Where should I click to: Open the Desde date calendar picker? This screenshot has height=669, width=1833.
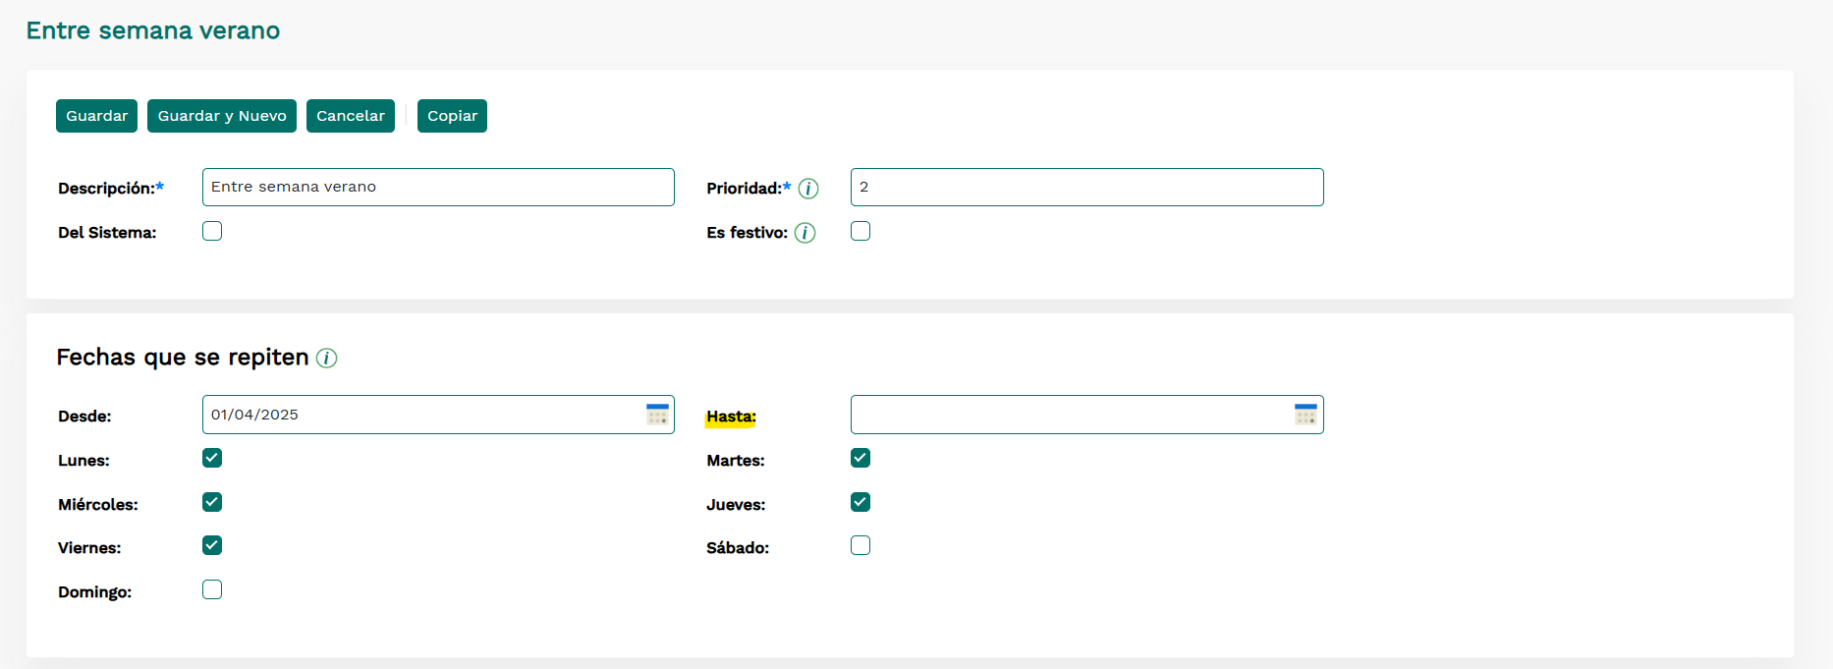pos(657,415)
